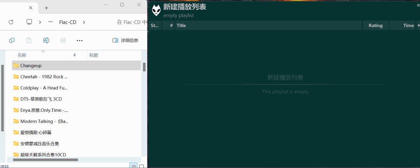Click the 新建播放列表 playlist title

tap(184, 7)
